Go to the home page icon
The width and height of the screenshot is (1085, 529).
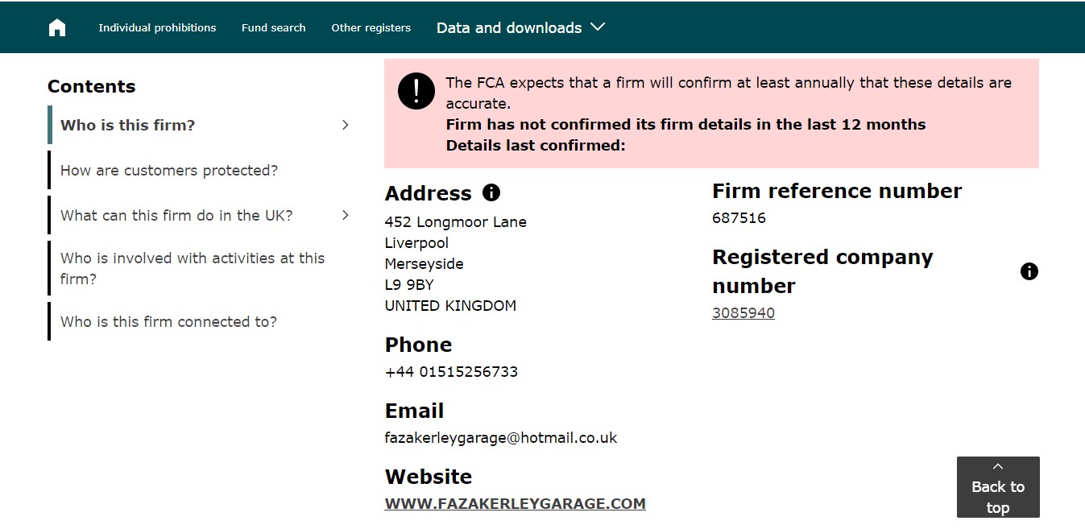tap(57, 27)
